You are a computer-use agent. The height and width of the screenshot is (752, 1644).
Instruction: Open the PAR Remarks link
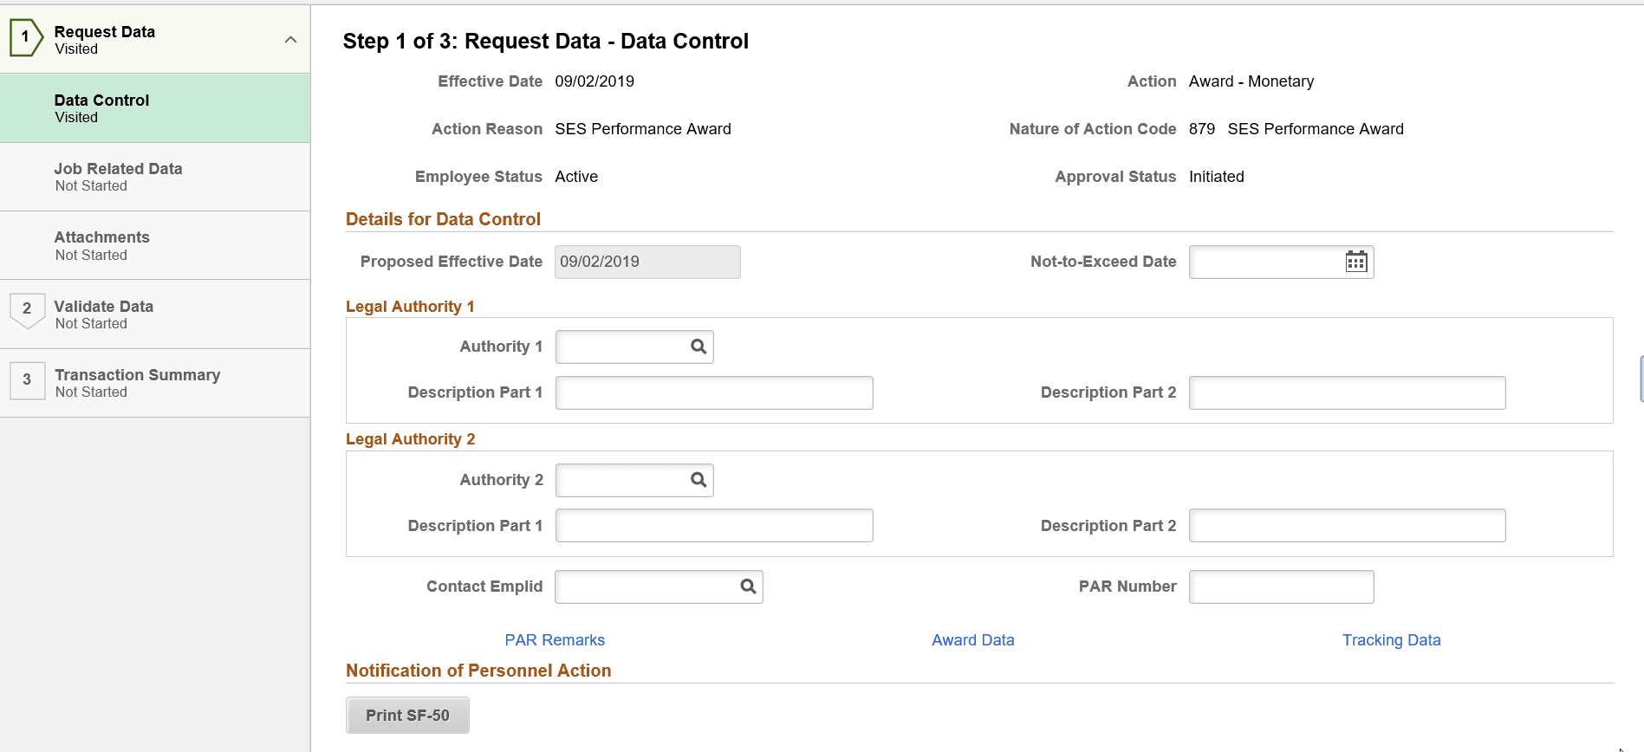point(555,640)
